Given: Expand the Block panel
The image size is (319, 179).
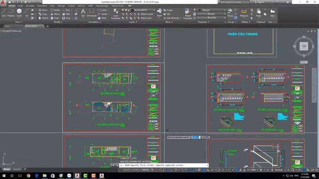Looking at the screenshot, I should (x=169, y=22).
